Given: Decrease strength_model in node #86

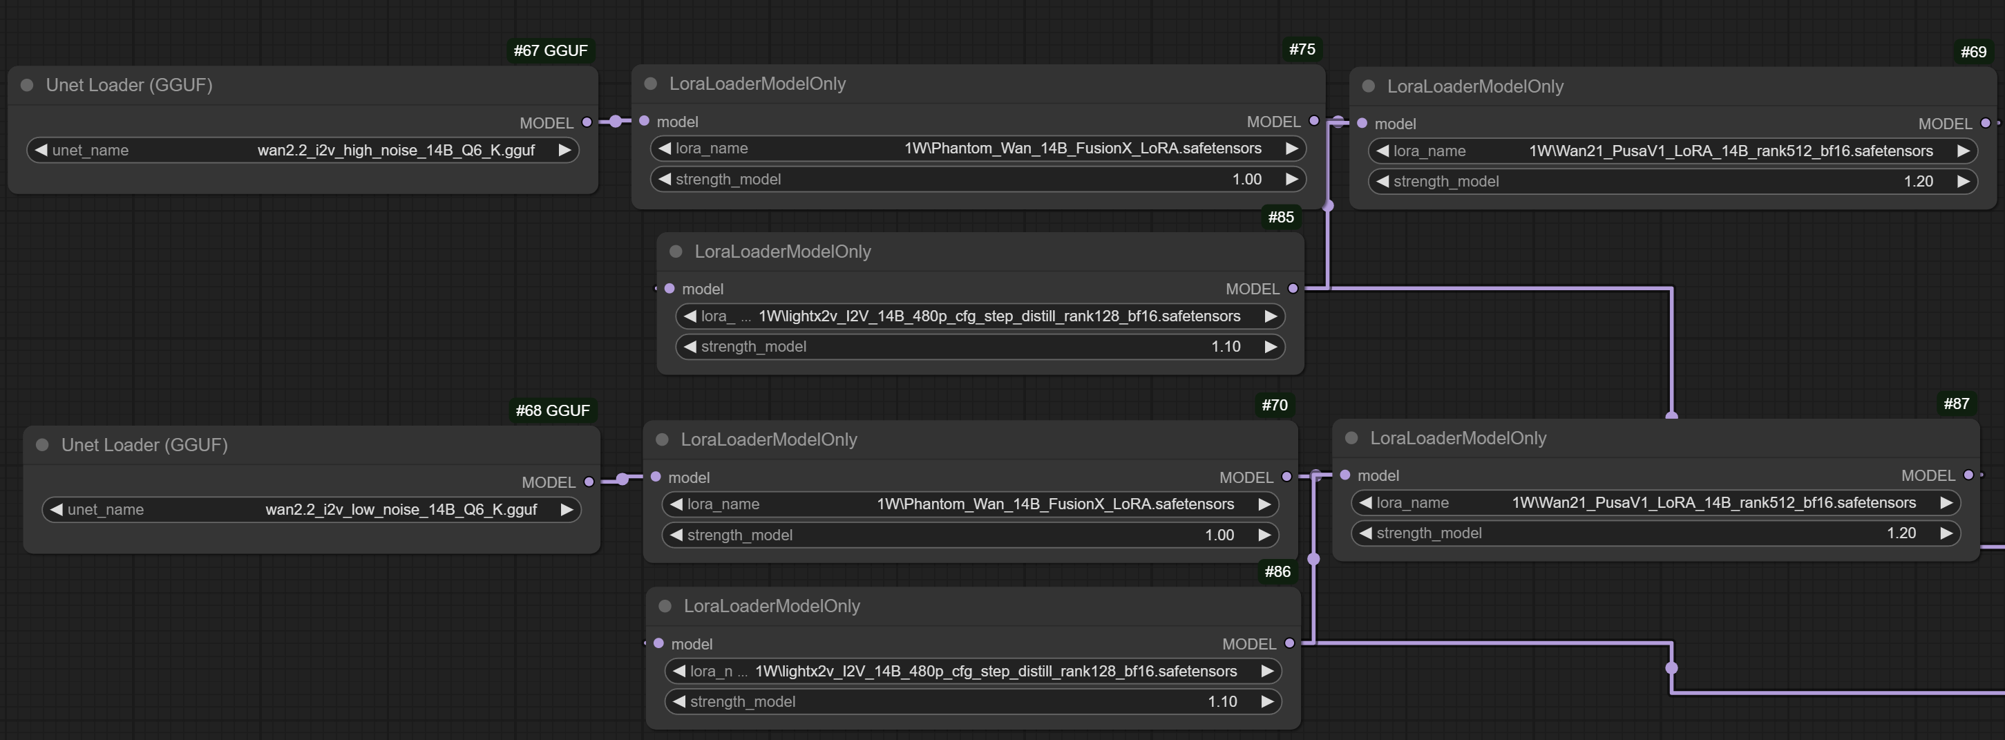Looking at the screenshot, I should (x=679, y=702).
